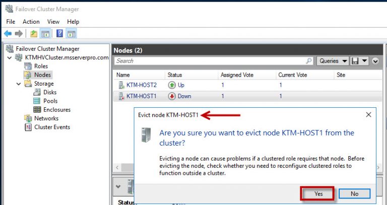Image resolution: width=387 pixels, height=205 pixels.
Task: Click the Failover Cluster Manager title bar icon
Action: click(9, 9)
